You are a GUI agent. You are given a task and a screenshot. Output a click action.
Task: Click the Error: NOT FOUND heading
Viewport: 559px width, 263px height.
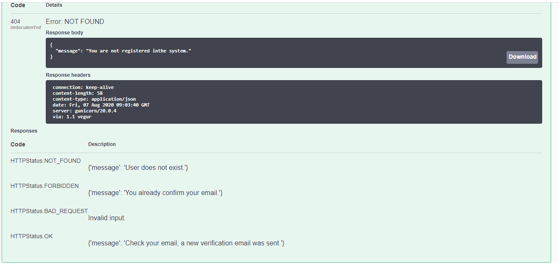click(75, 21)
